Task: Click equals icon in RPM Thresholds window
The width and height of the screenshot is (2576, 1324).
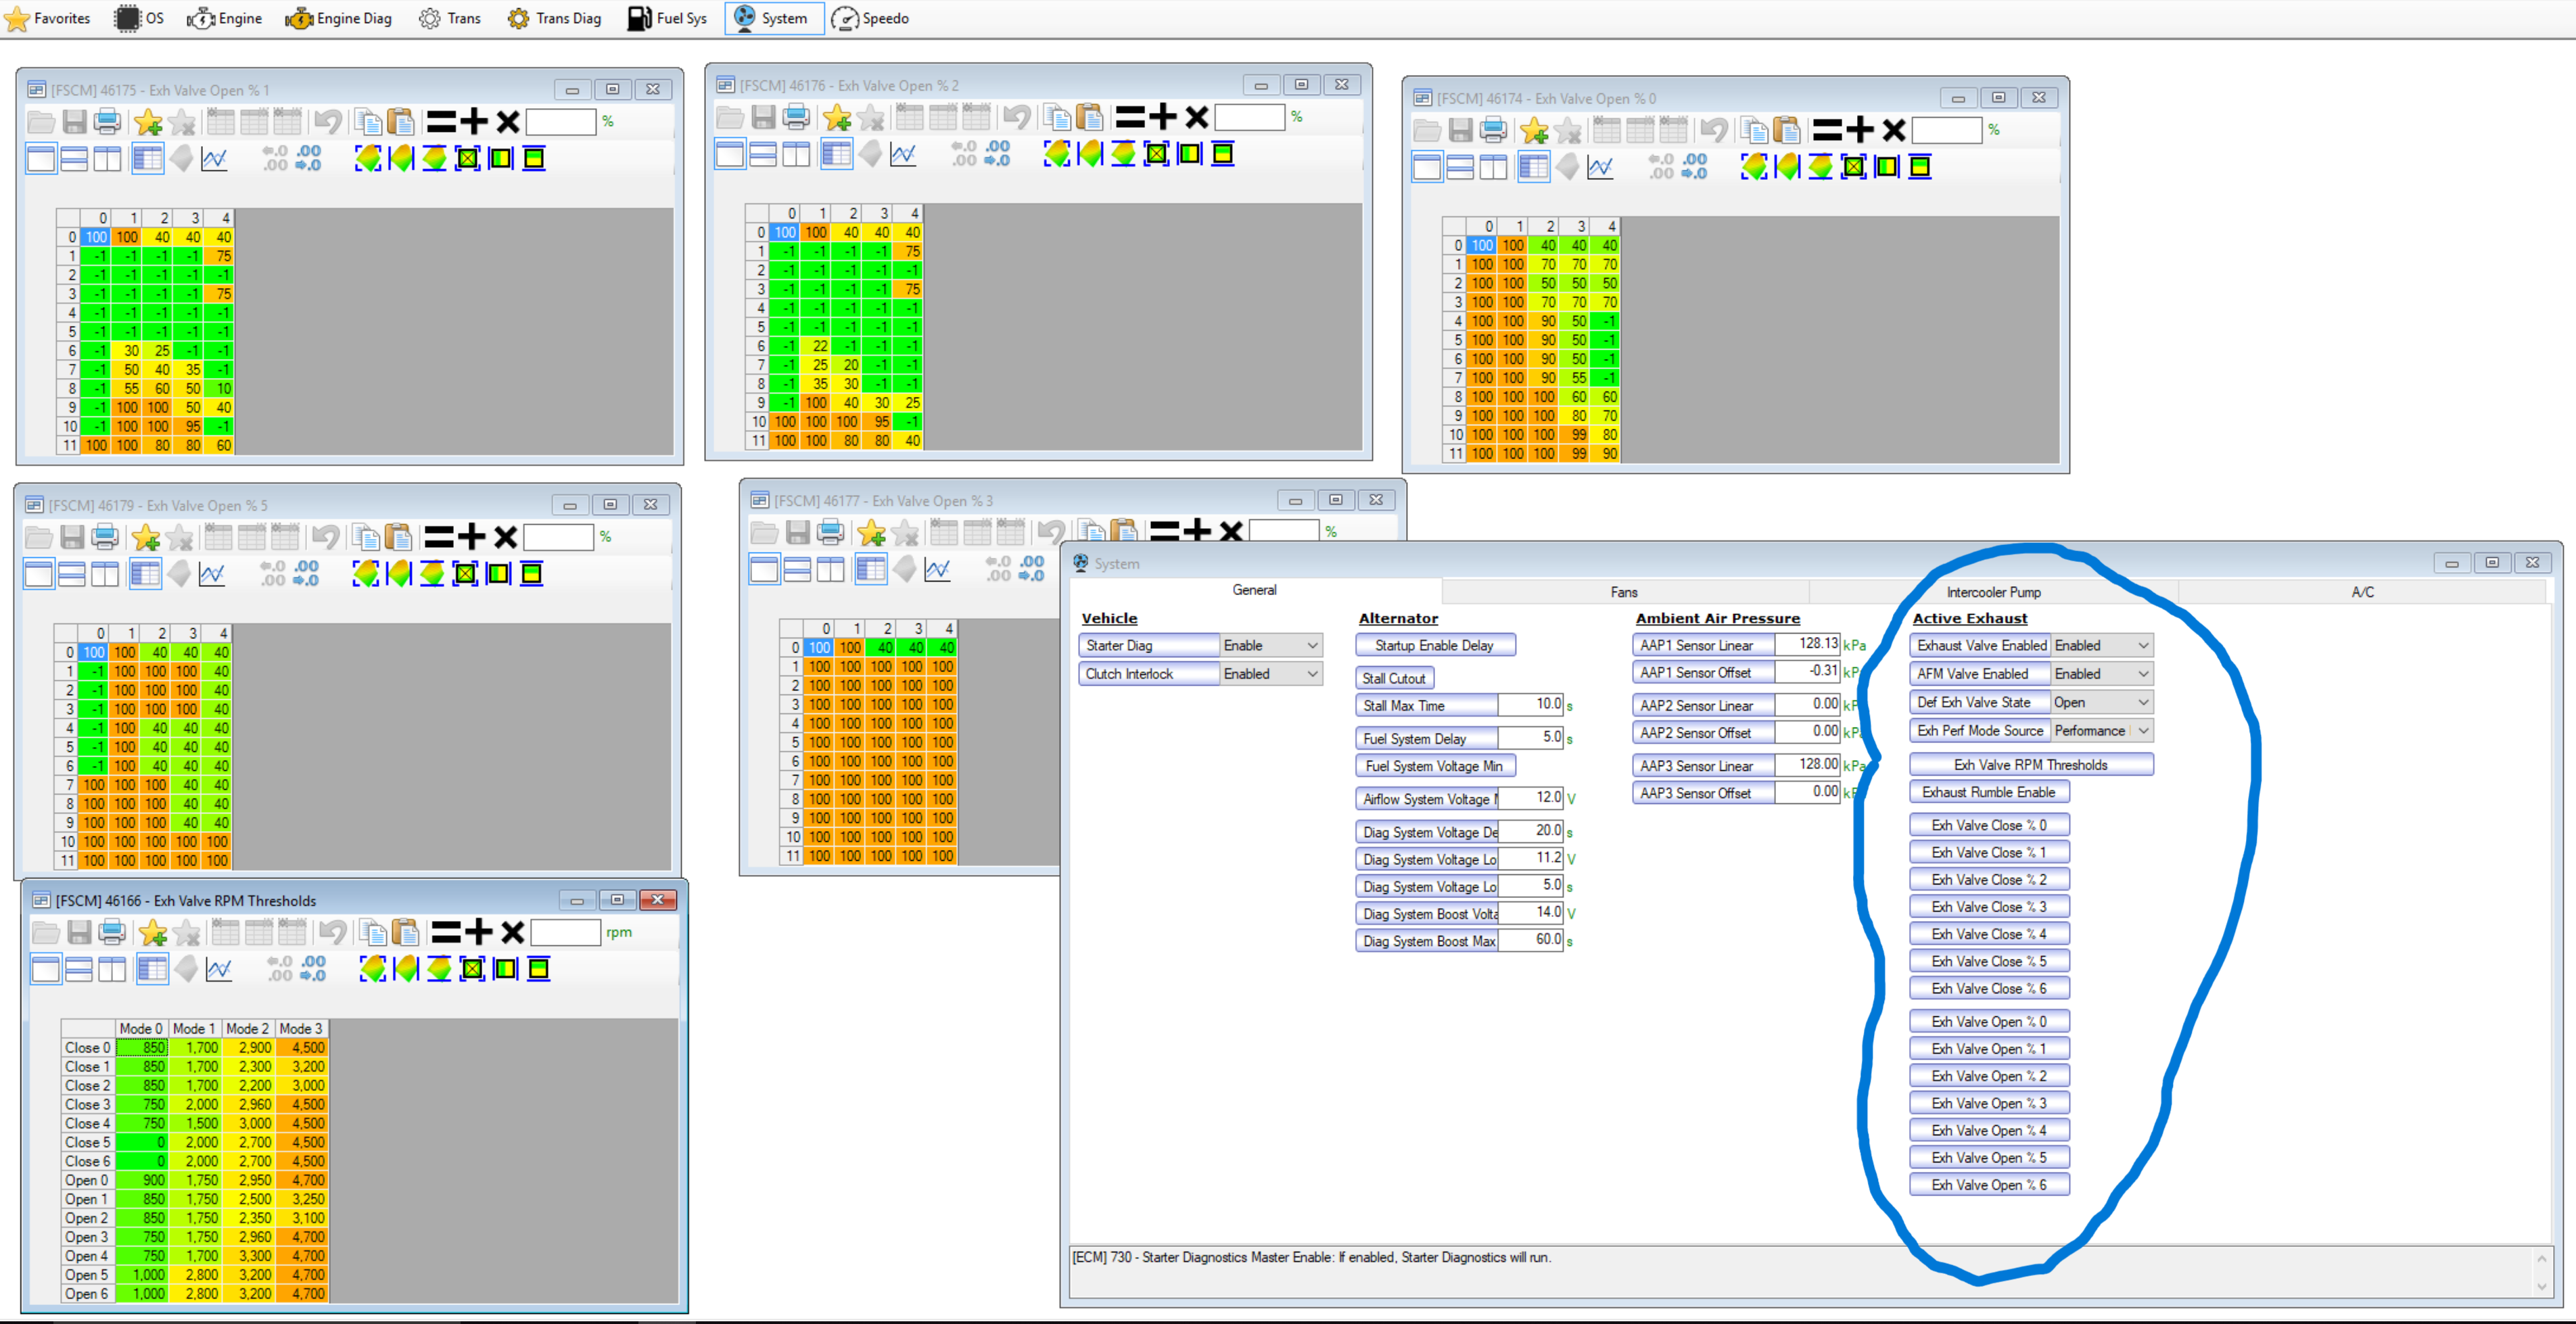Action: point(446,932)
